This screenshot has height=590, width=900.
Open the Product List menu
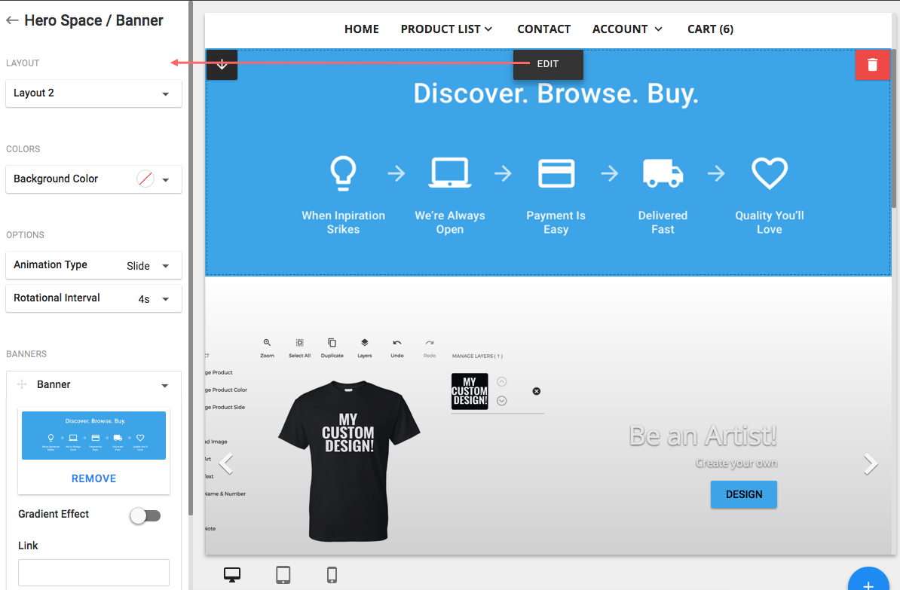coord(446,29)
